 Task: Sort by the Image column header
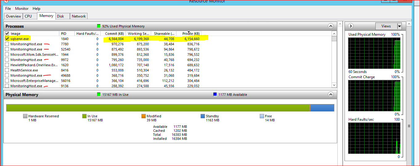click(35, 33)
